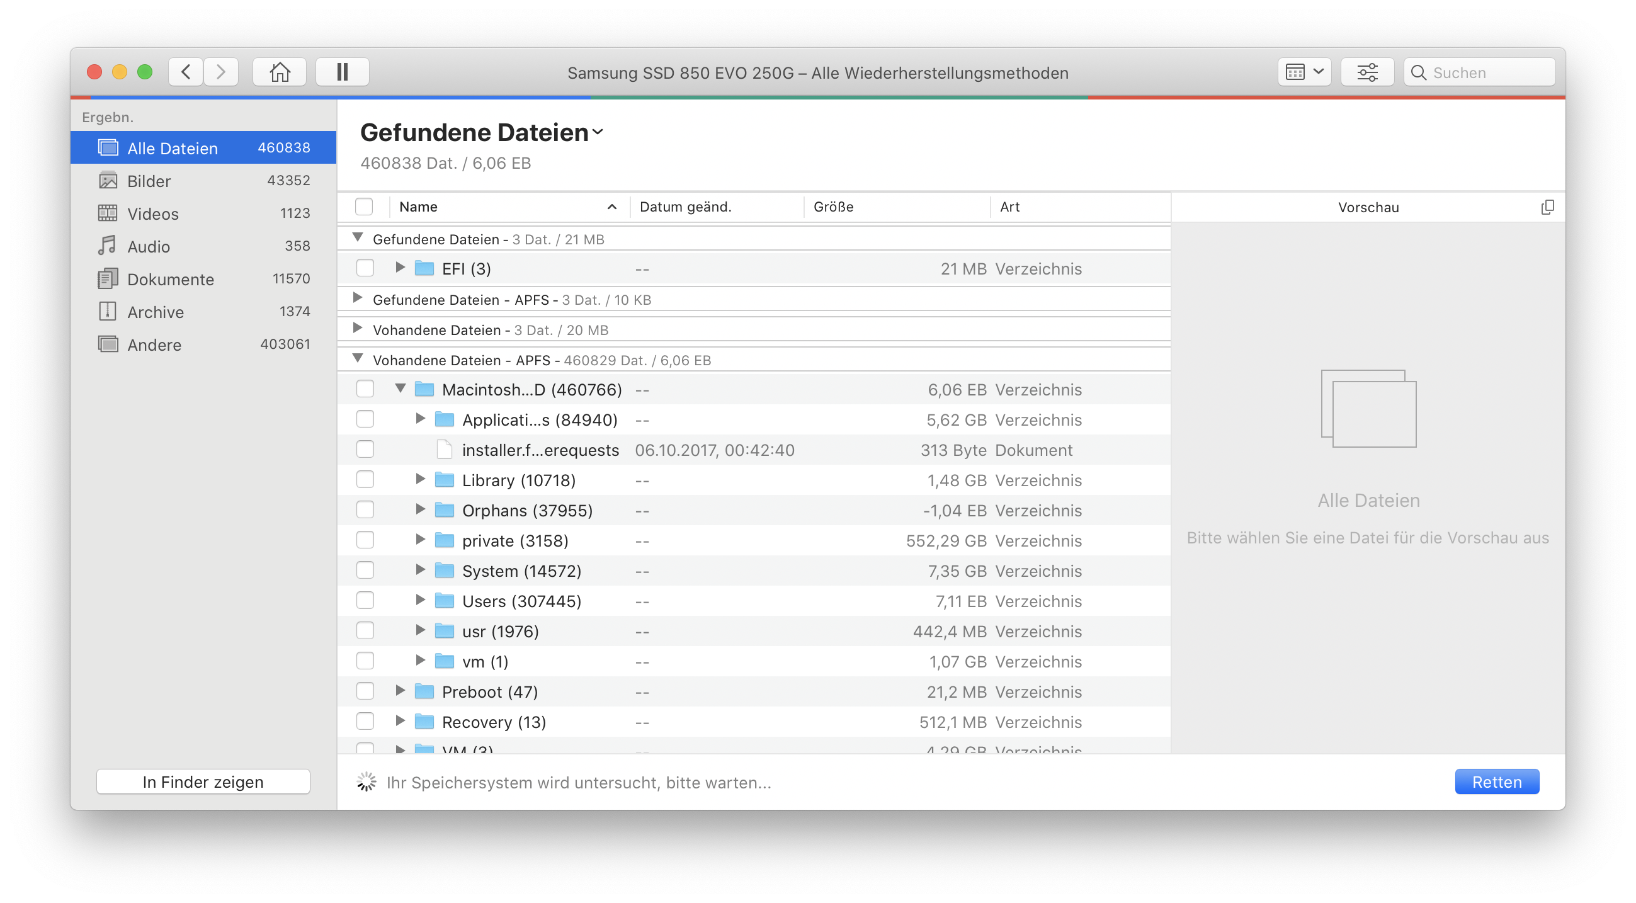Click the vm (1) folder icon
Viewport: 1636px width, 903px height.
445,661
